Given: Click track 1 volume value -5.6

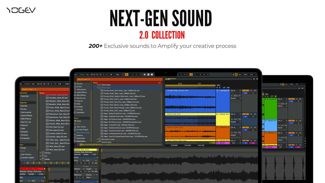Looking at the screenshot, I should tap(245, 93).
